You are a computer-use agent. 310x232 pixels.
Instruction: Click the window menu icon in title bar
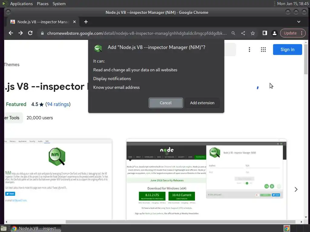(x=8, y=12)
